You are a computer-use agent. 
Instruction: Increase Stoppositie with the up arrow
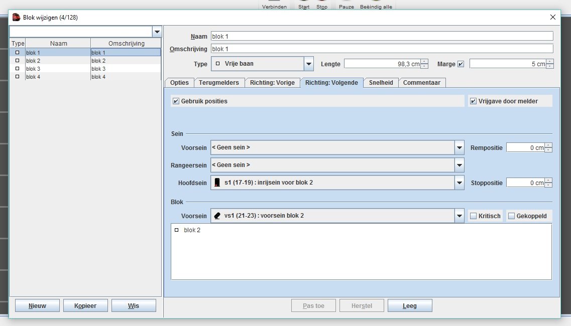click(548, 181)
